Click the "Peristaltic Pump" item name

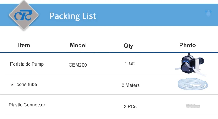pyautogui.click(x=27, y=64)
